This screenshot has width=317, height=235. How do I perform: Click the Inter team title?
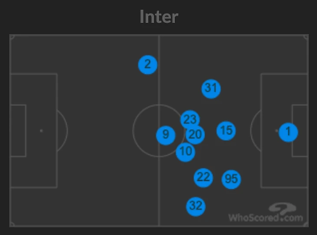tap(158, 17)
